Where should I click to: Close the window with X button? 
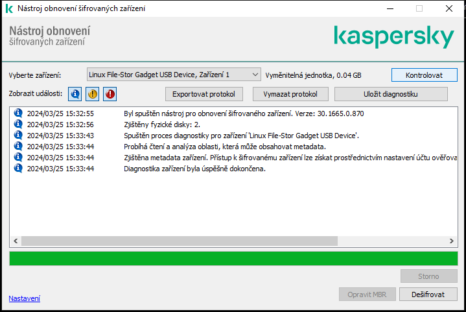click(x=449, y=8)
